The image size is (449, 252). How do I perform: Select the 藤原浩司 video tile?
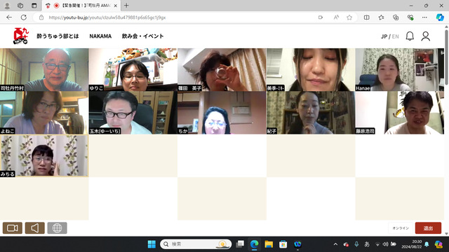[x=400, y=113]
